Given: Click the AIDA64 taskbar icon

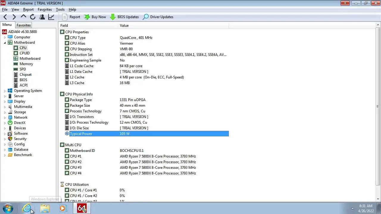Looking at the screenshot, I should point(82,208).
